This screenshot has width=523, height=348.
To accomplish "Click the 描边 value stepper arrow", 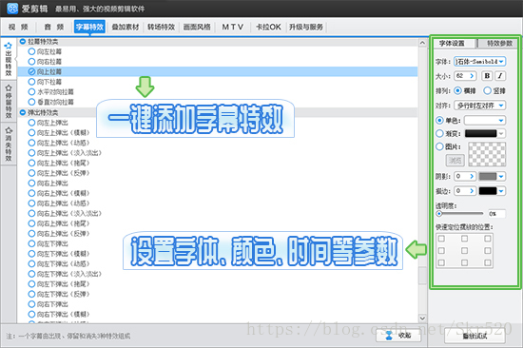I will pyautogui.click(x=472, y=191).
